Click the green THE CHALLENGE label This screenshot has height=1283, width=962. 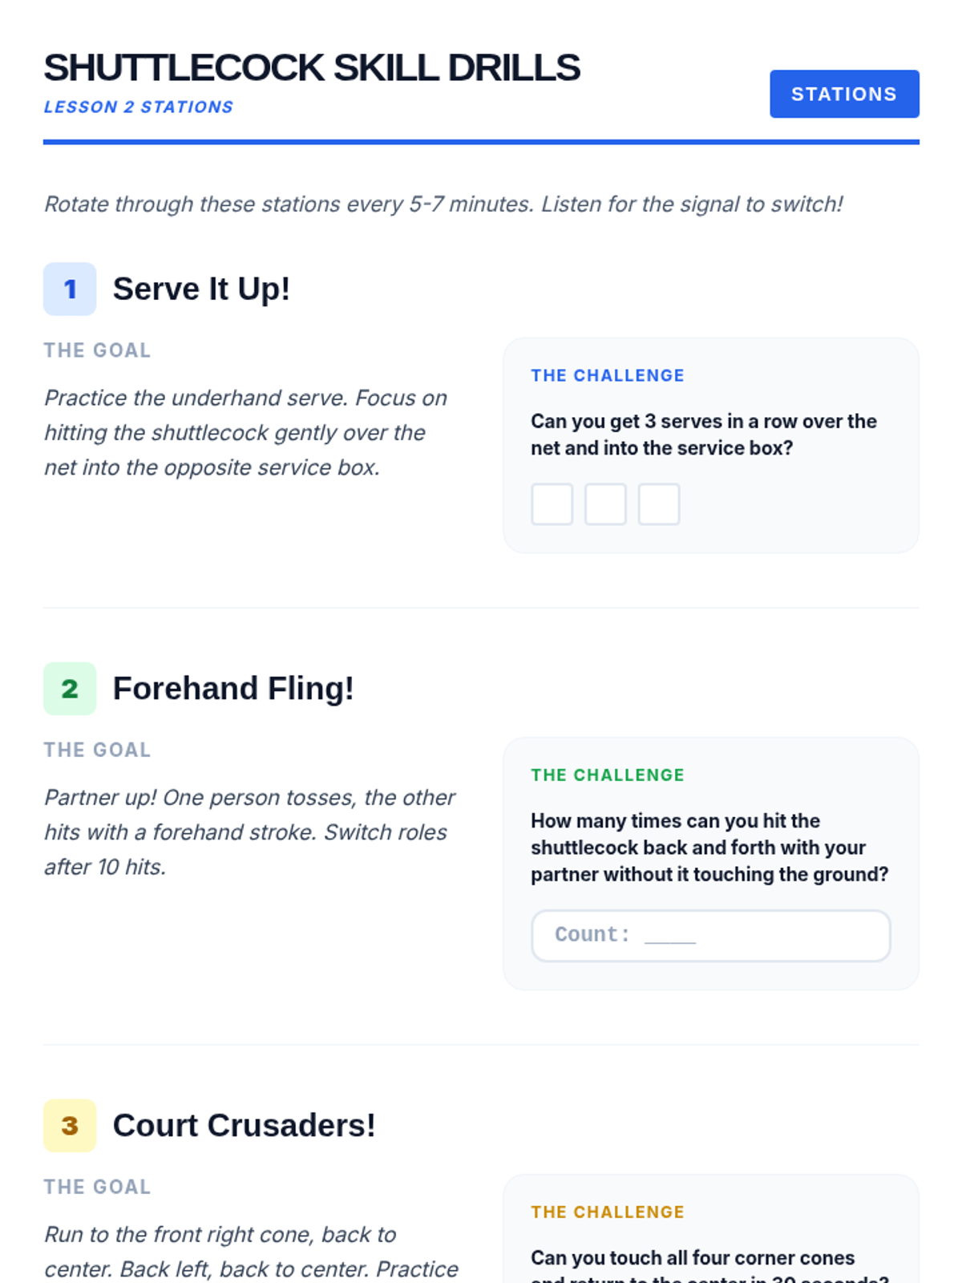click(608, 775)
